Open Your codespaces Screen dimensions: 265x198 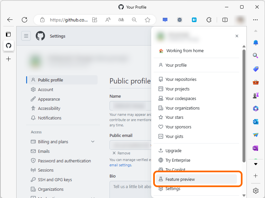tap(197, 98)
